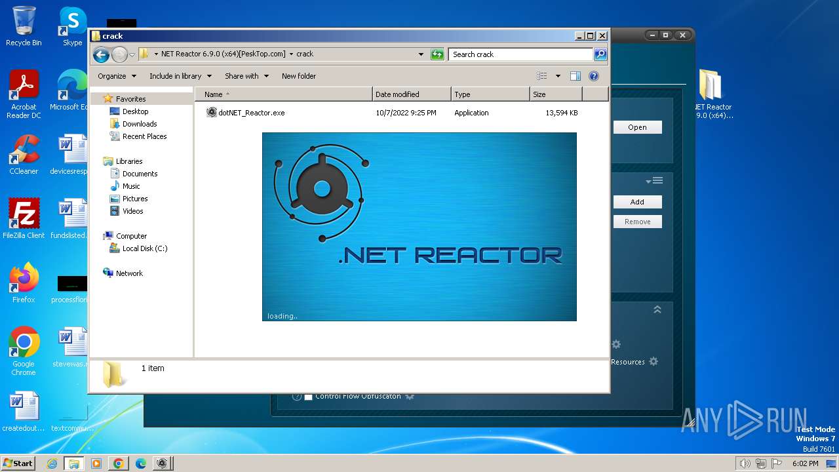Select Downloads in navigation pane
This screenshot has height=472, width=839.
coord(140,124)
